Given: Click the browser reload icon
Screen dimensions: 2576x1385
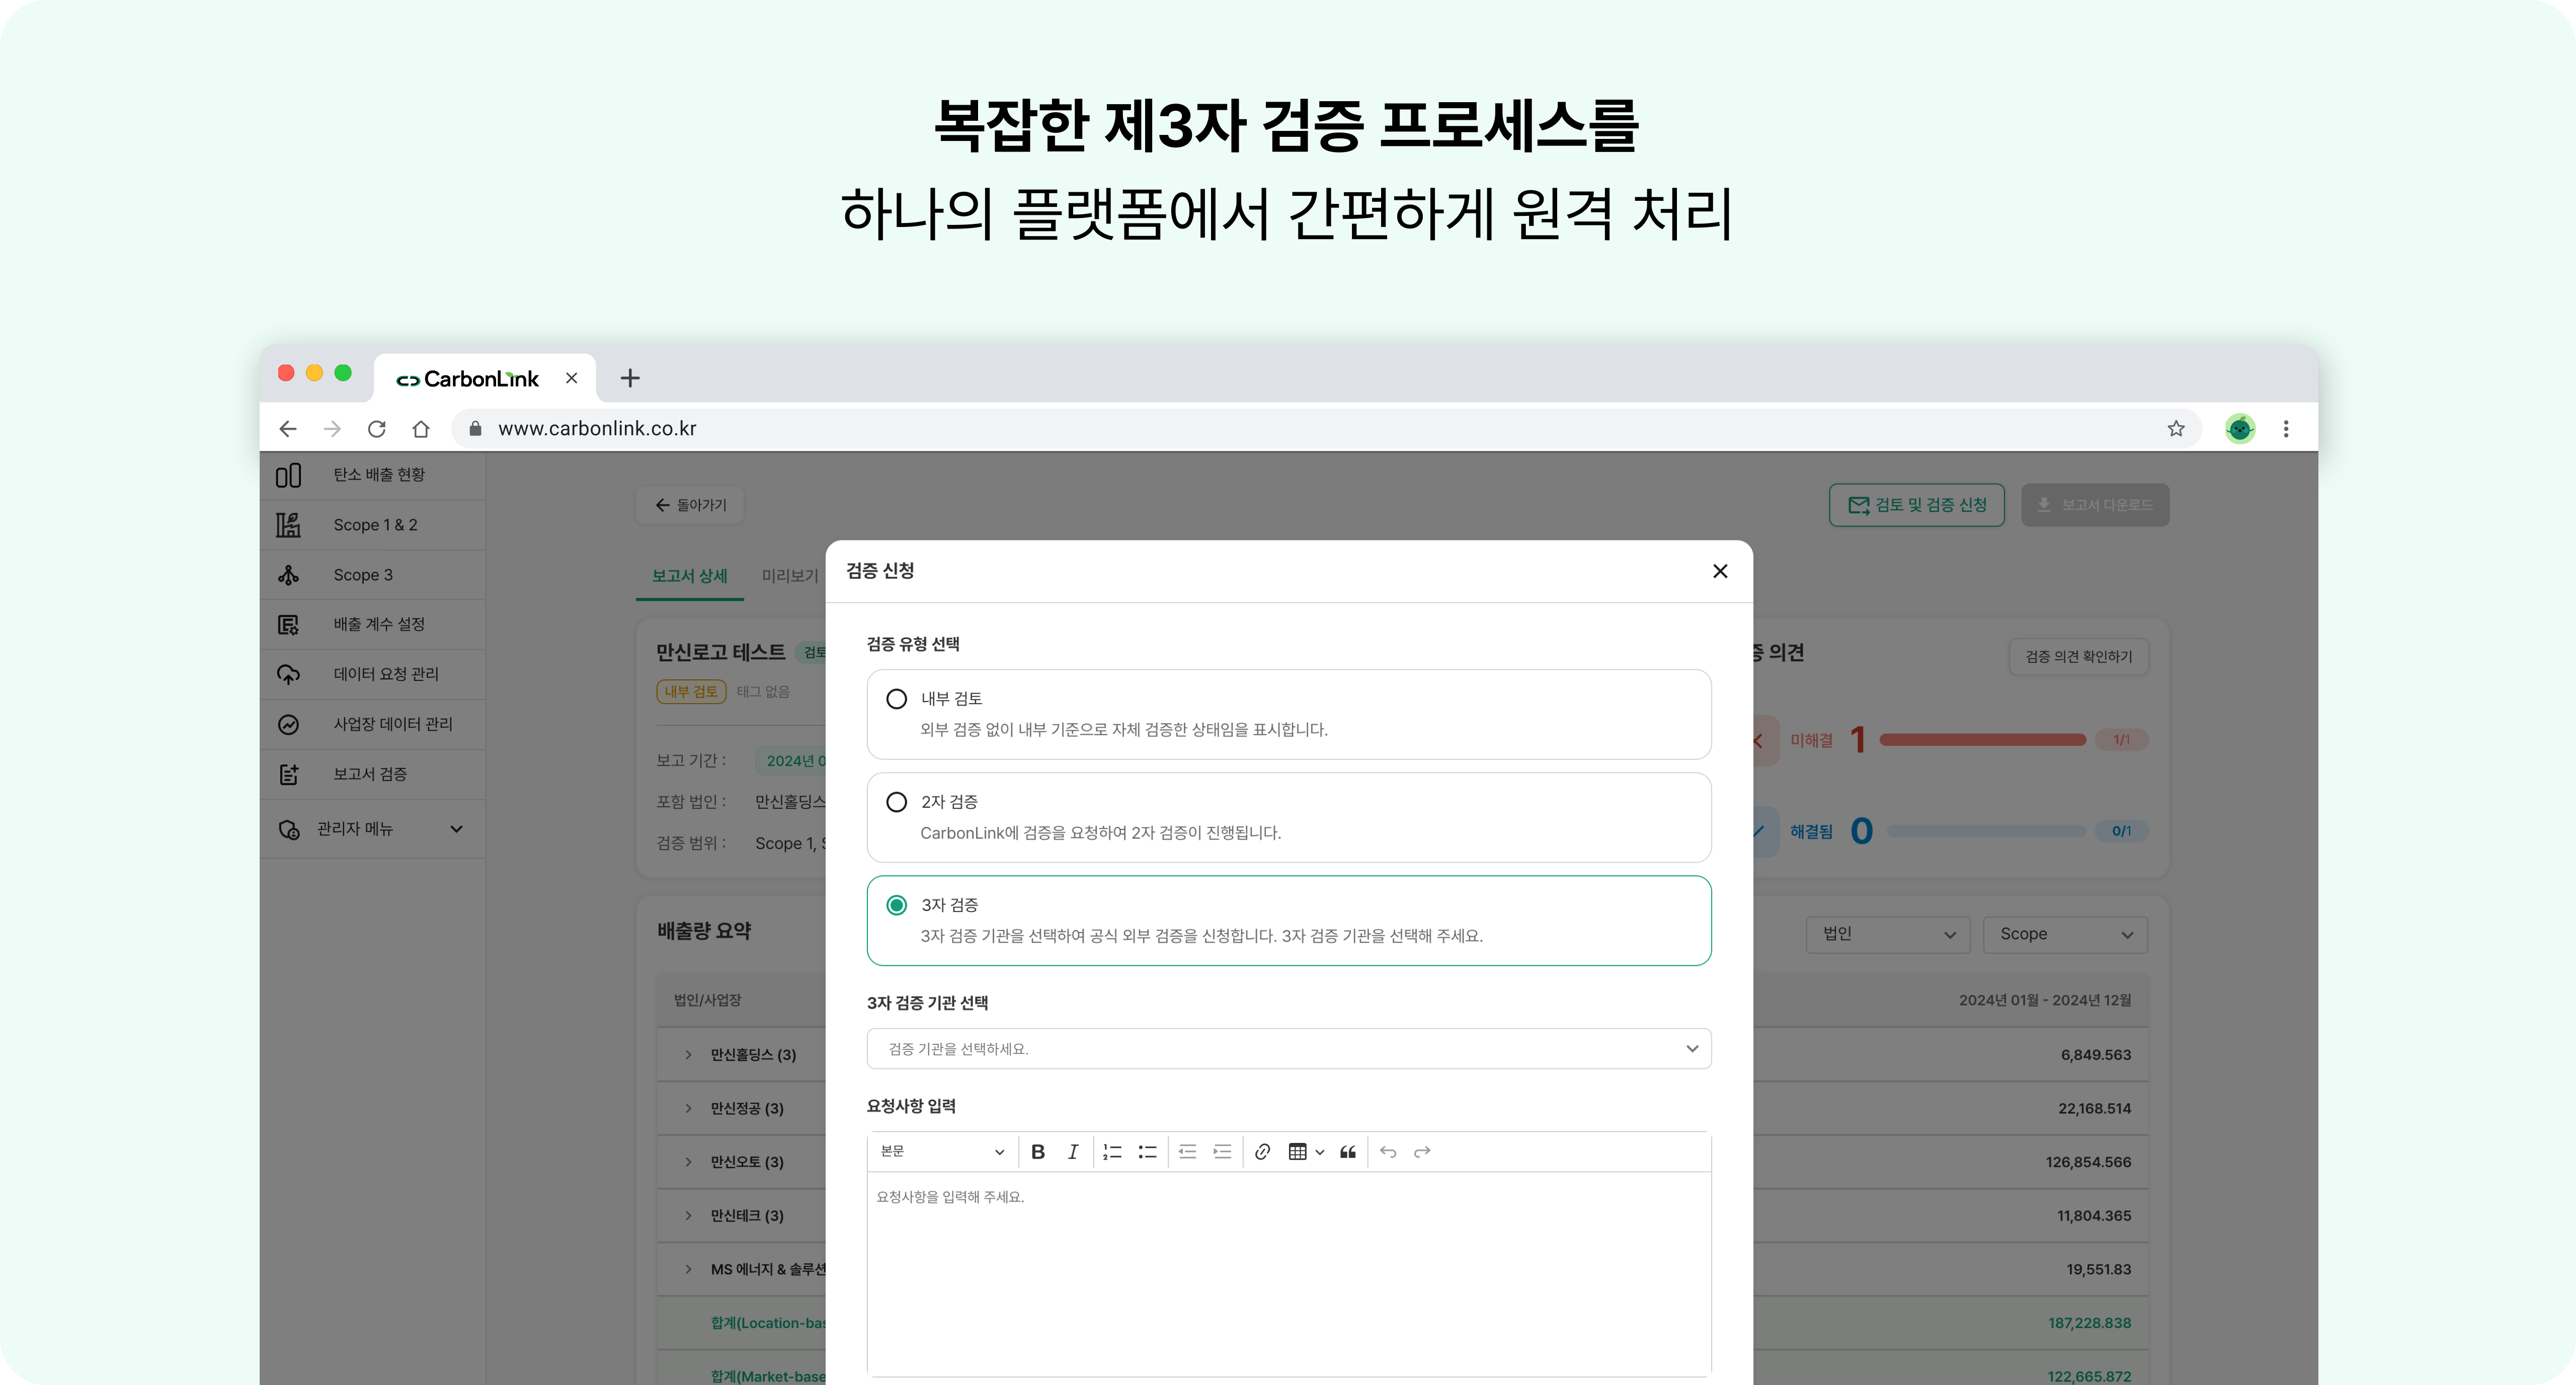Looking at the screenshot, I should coord(376,429).
